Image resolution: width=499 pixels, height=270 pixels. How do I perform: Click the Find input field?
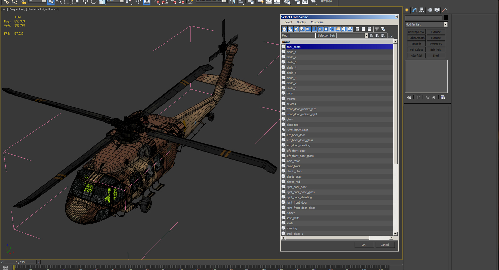[302, 36]
